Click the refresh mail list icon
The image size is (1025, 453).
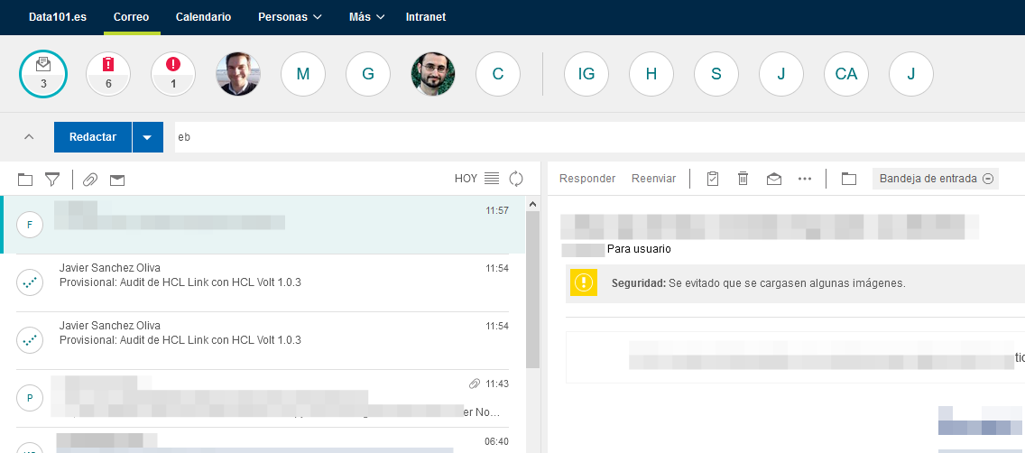(516, 179)
